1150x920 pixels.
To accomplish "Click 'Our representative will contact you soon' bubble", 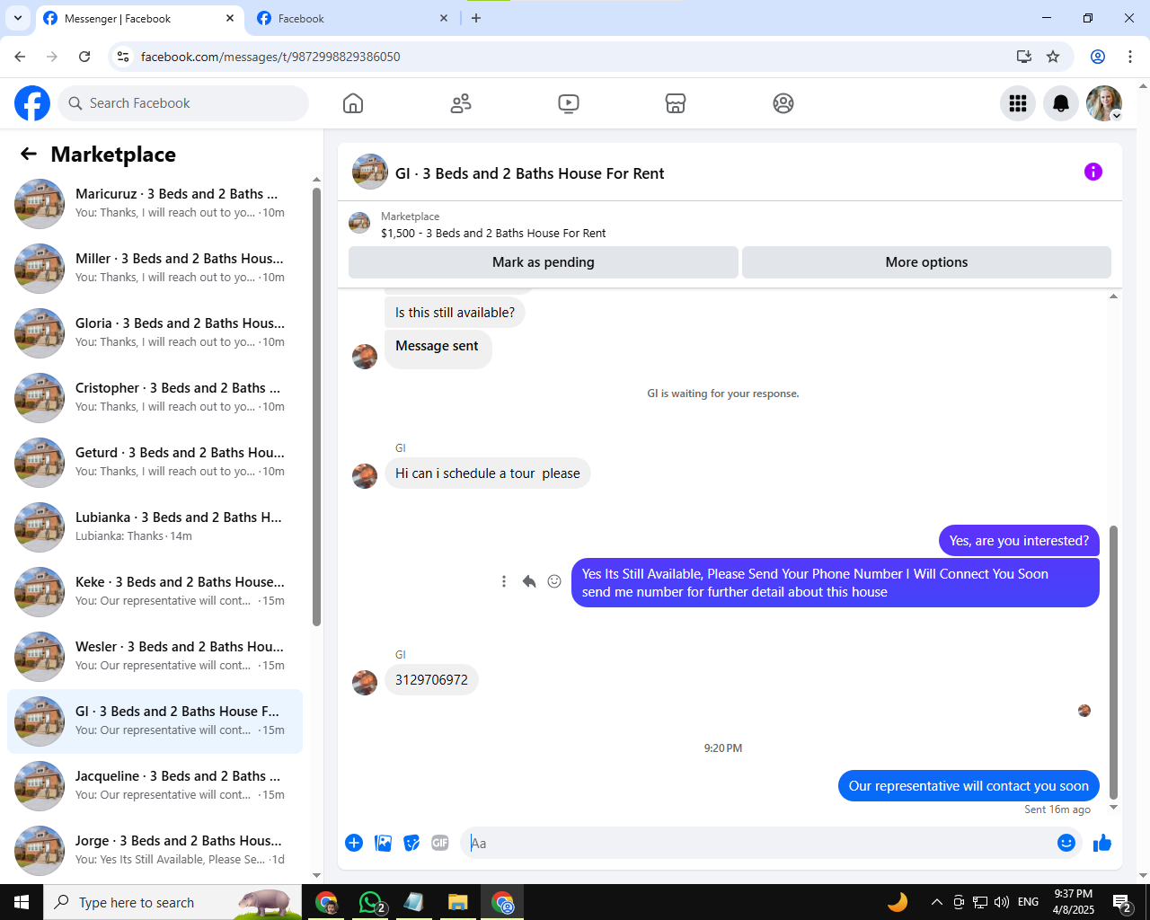I will click(x=969, y=786).
